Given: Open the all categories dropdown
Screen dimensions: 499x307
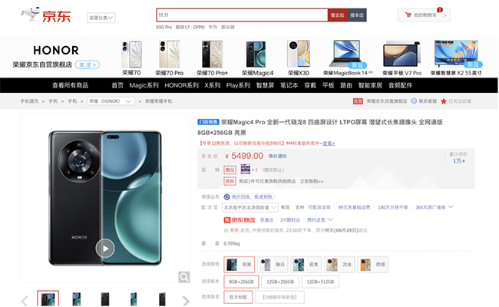Looking at the screenshot, I should (x=101, y=18).
